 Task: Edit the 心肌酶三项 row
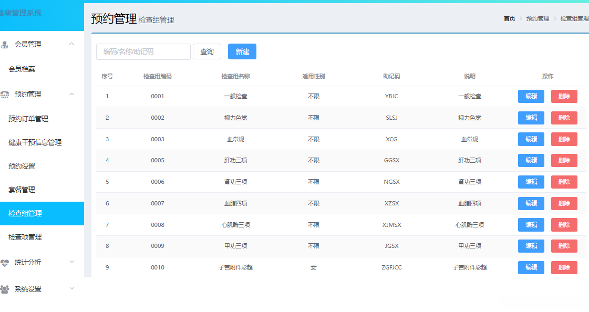tap(531, 225)
